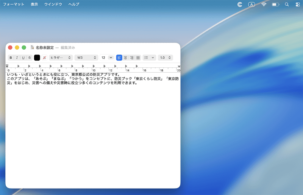Image resolution: width=303 pixels, height=195 pixels.
Task: Click the 名称未設定 document title
Action: point(45,48)
